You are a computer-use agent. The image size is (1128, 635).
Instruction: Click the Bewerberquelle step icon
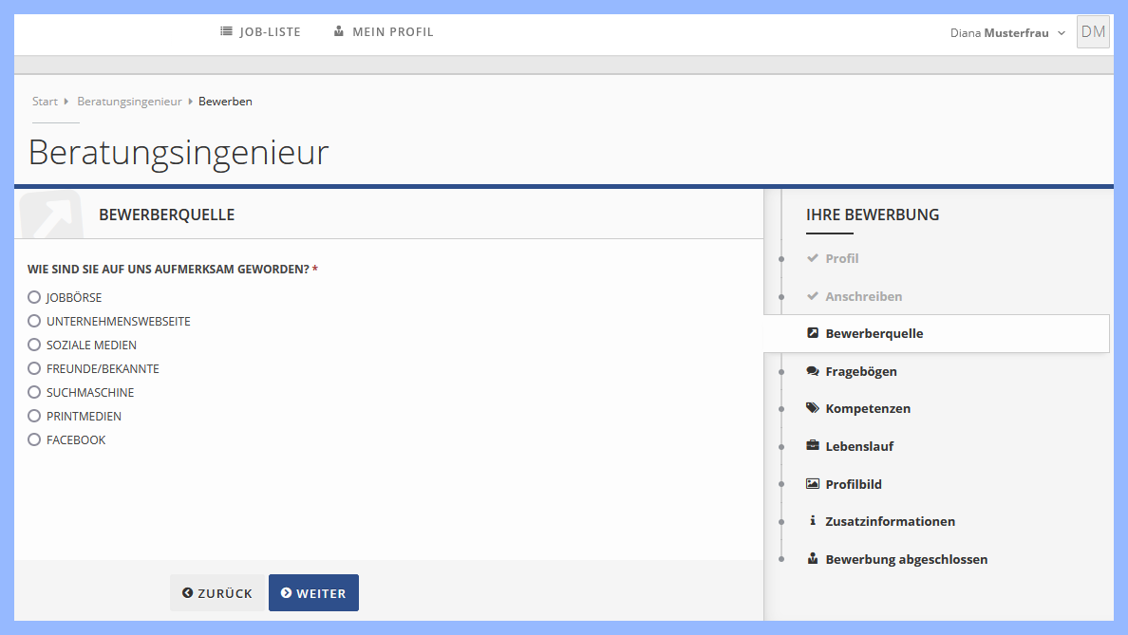(813, 333)
